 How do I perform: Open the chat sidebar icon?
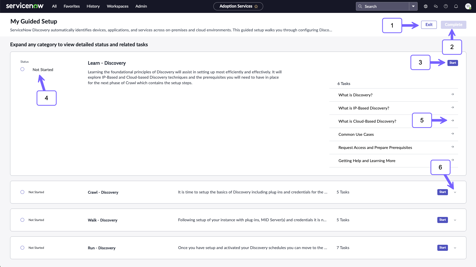436,6
